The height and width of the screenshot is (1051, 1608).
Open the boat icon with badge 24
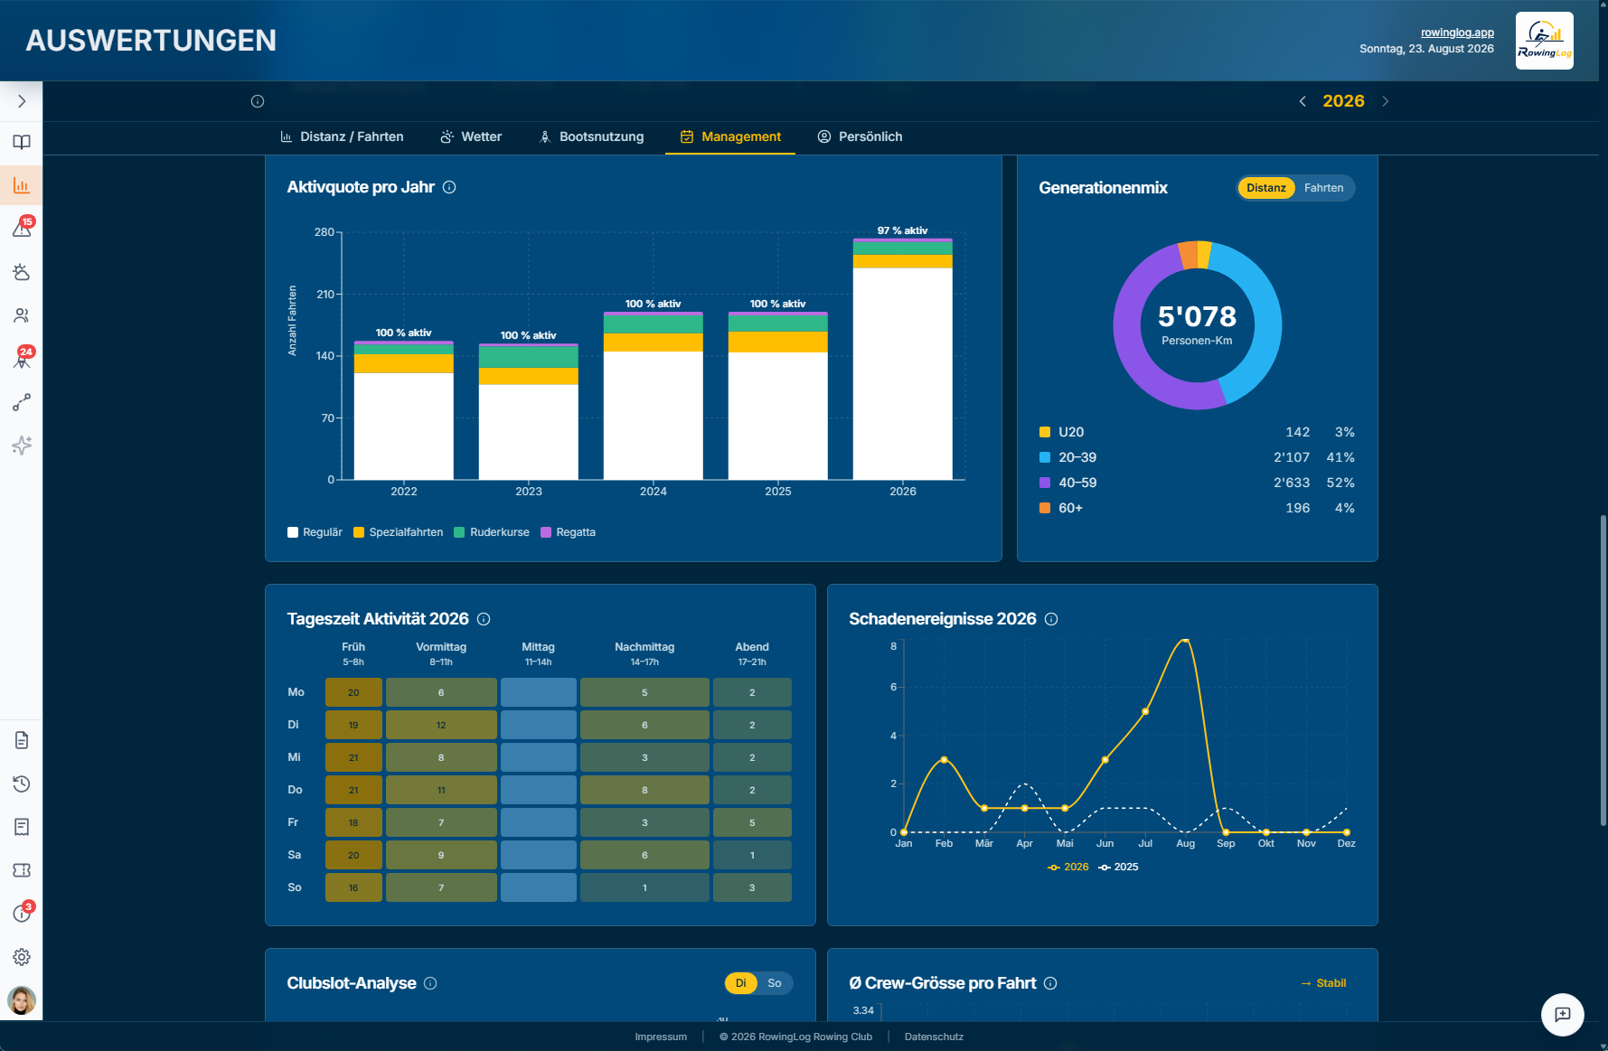(x=22, y=359)
